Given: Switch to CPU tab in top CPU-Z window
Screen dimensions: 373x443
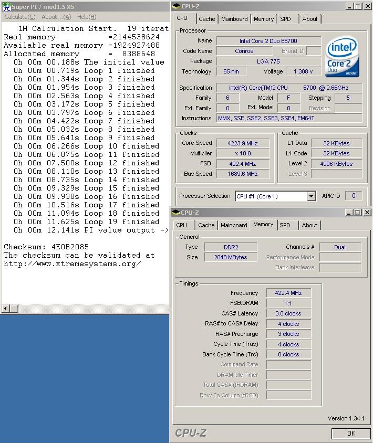Looking at the screenshot, I should coord(182,18).
